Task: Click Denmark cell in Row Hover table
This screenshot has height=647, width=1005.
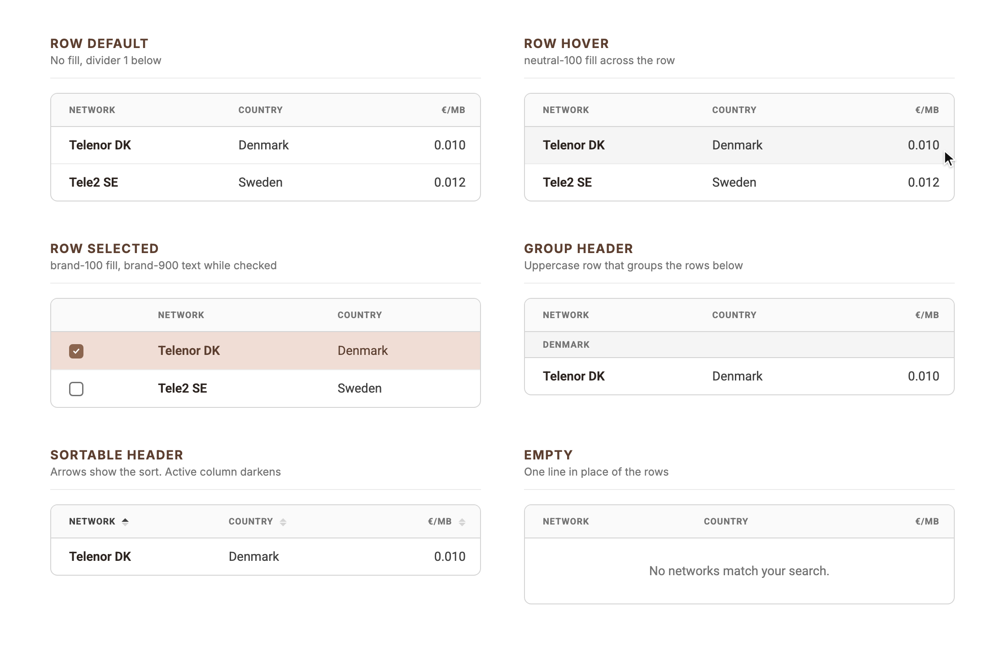Action: coord(737,145)
